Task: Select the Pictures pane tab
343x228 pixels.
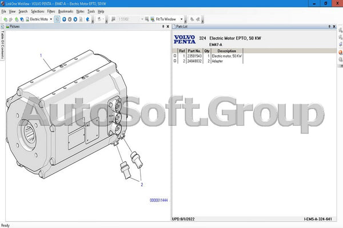Action: click(13, 26)
